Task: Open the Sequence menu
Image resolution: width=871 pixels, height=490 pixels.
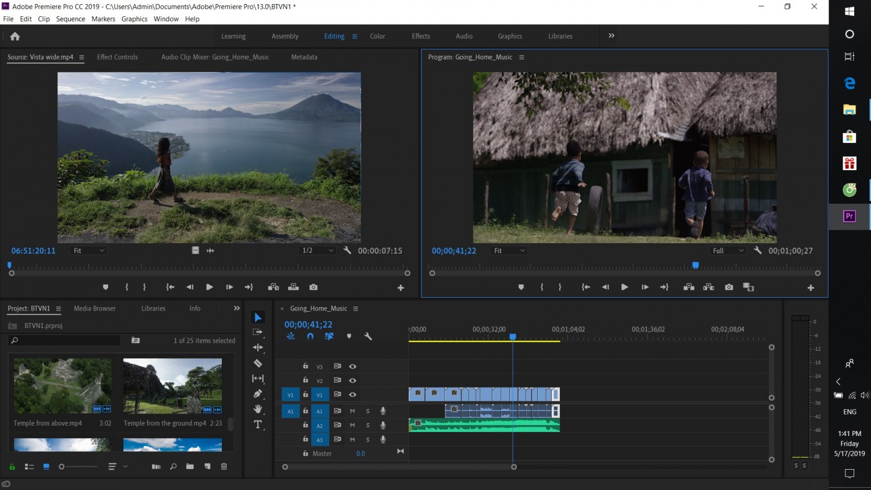Action: point(70,19)
